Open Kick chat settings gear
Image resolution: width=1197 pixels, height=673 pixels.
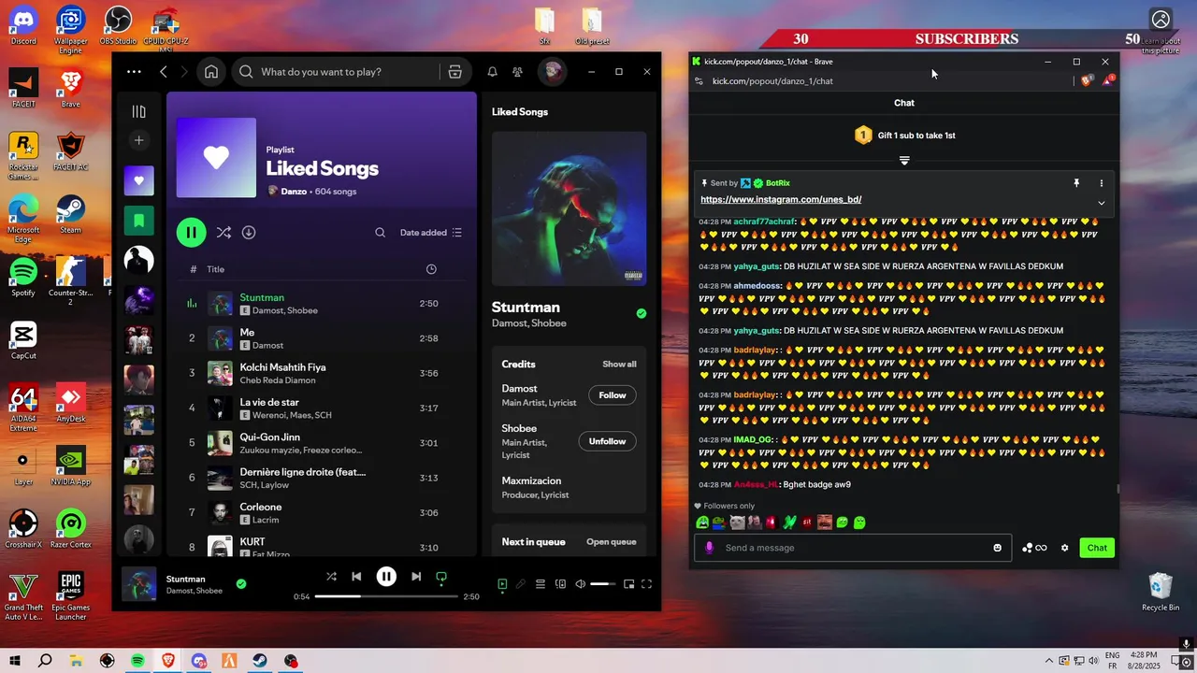pyautogui.click(x=1064, y=548)
